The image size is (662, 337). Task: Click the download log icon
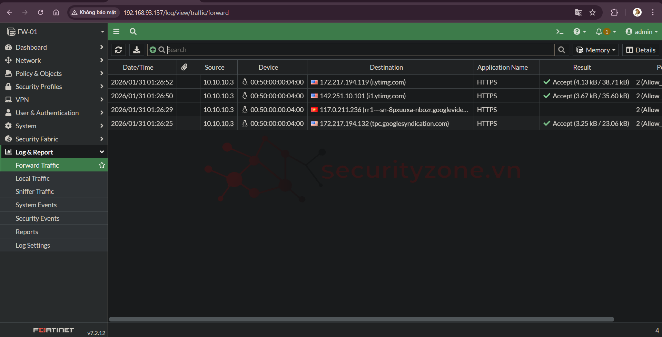pyautogui.click(x=137, y=50)
